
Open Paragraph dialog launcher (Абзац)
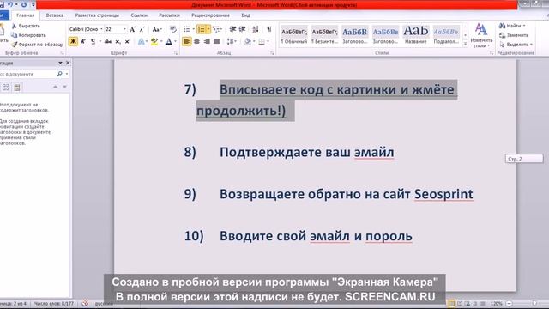pos(272,53)
